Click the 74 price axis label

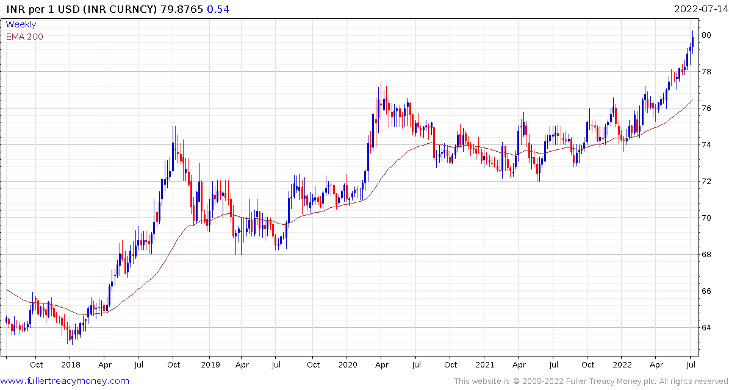coord(706,145)
